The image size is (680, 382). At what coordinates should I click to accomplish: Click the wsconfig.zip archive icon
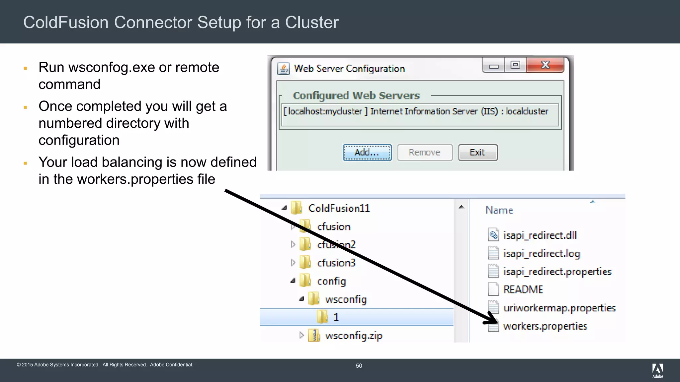click(x=314, y=335)
